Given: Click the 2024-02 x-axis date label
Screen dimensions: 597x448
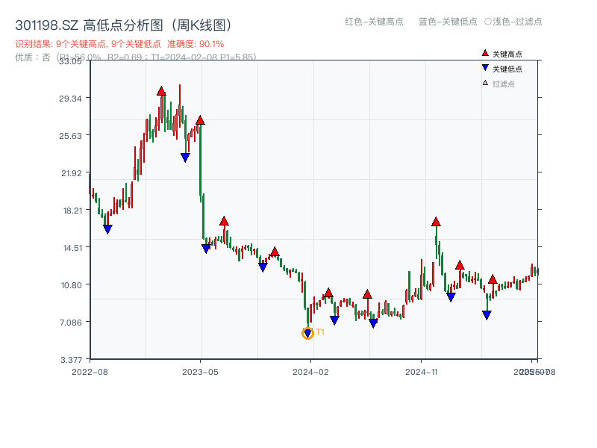Looking at the screenshot, I should click(311, 371).
